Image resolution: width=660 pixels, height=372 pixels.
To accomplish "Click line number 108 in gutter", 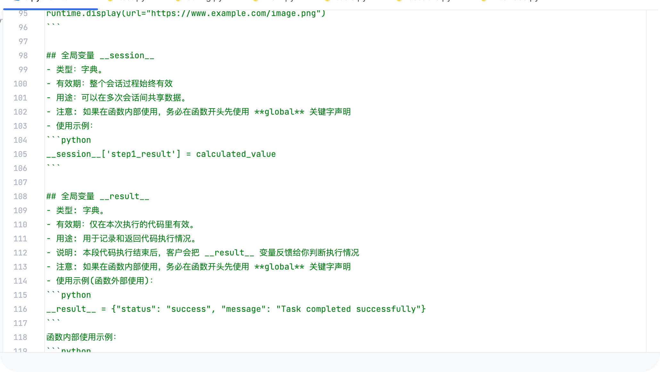I will pyautogui.click(x=20, y=196).
